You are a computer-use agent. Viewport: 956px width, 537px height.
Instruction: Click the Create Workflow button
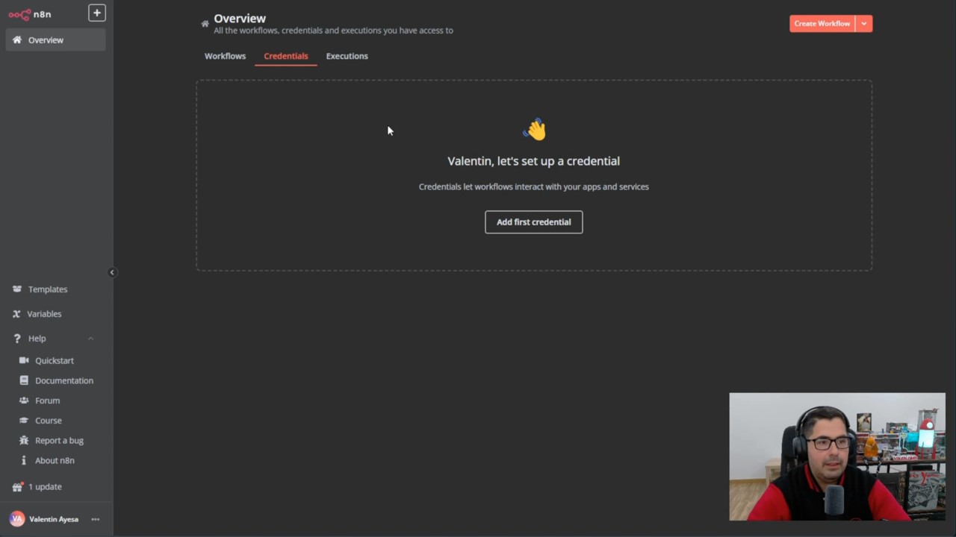tap(822, 24)
